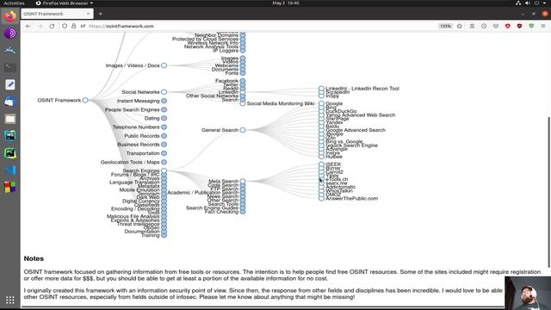This screenshot has width=551, height=310.
Task: Open the text editor dock icon
Action: [9, 84]
